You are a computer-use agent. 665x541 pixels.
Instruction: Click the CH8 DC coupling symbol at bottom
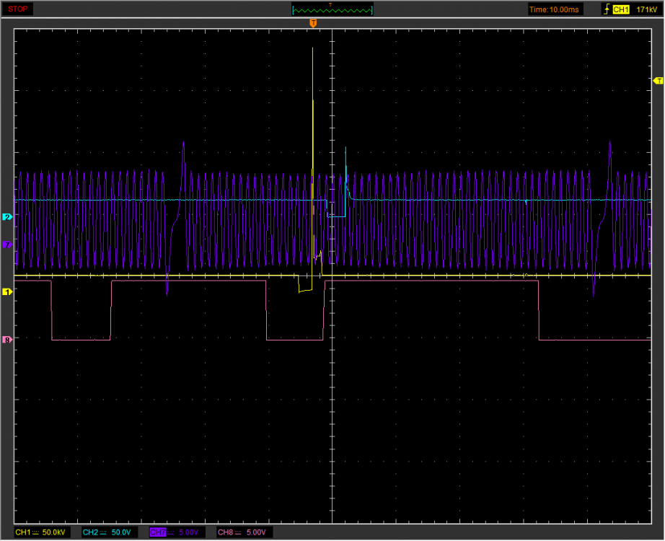coord(239,532)
